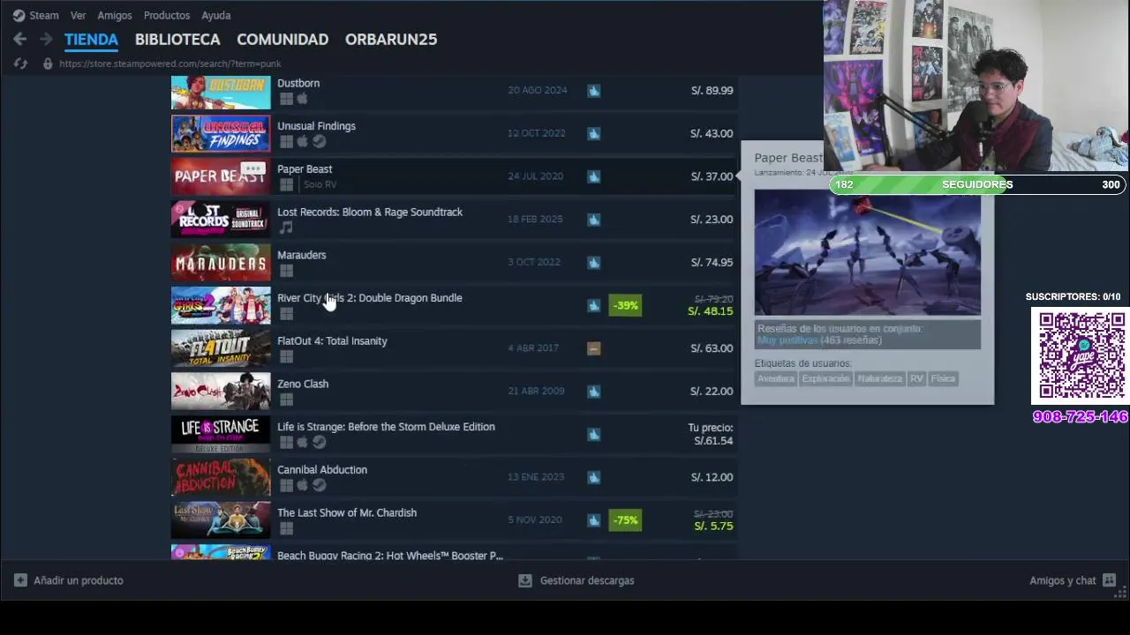Open the Amigos menu

pyautogui.click(x=115, y=15)
